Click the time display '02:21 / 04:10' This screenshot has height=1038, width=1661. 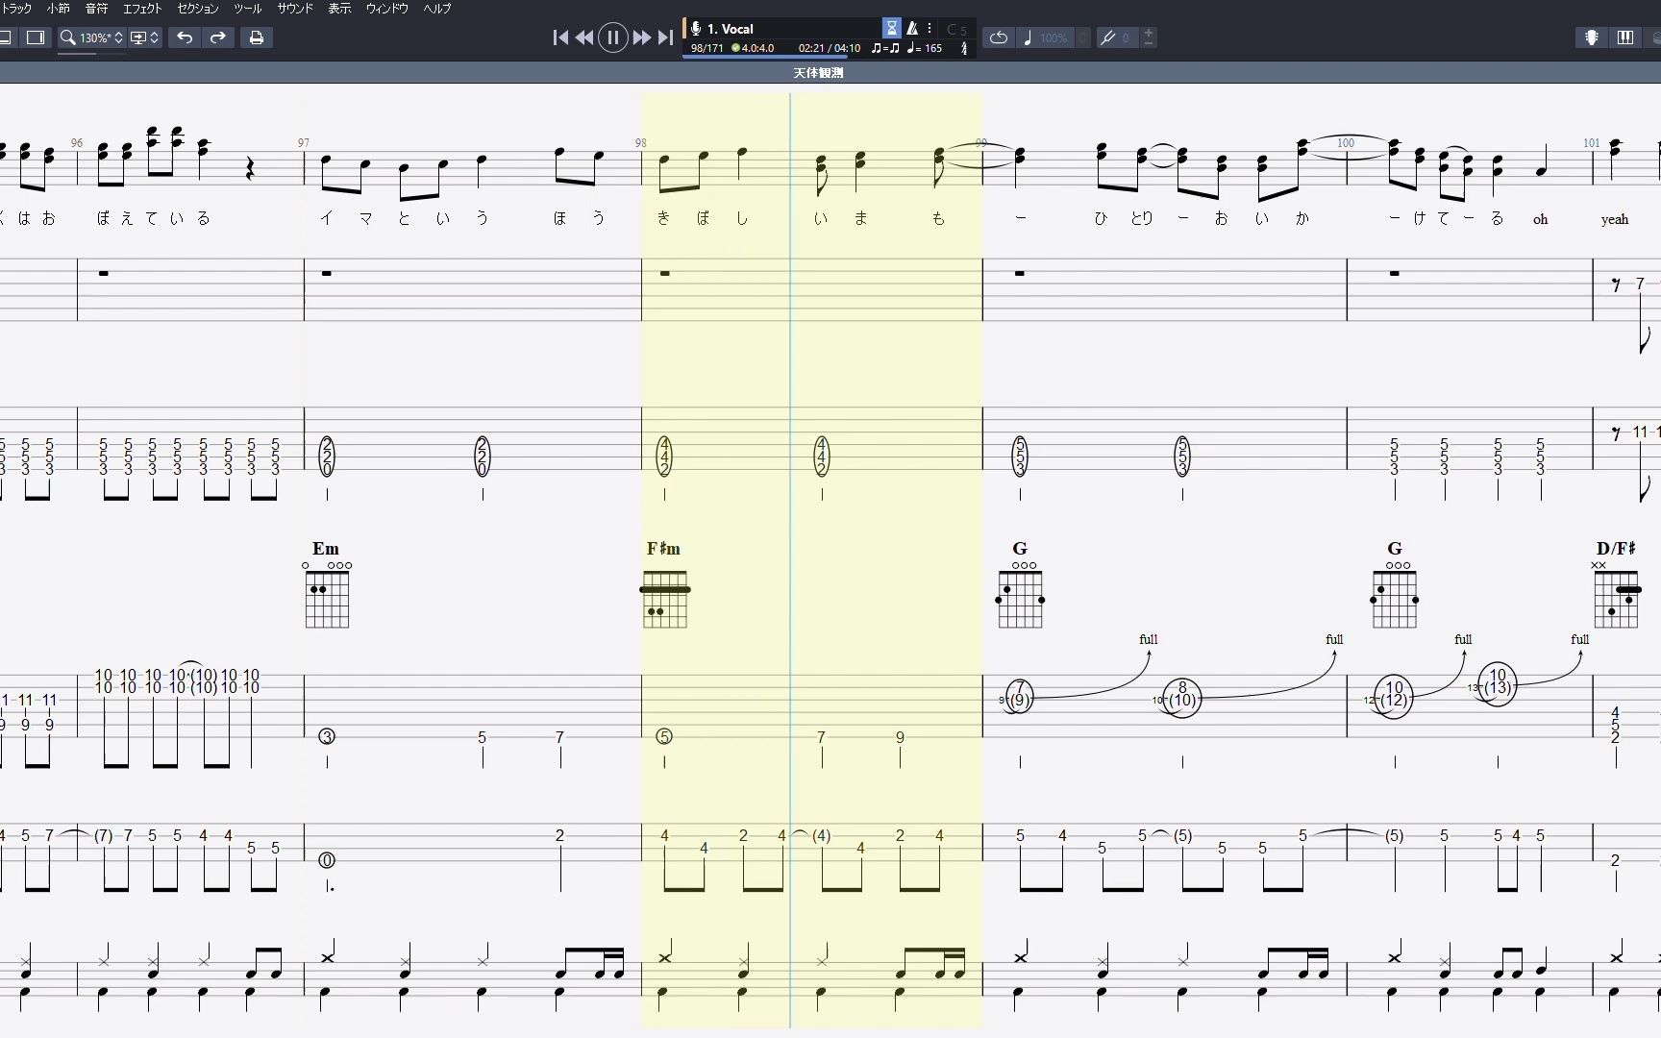tap(829, 48)
